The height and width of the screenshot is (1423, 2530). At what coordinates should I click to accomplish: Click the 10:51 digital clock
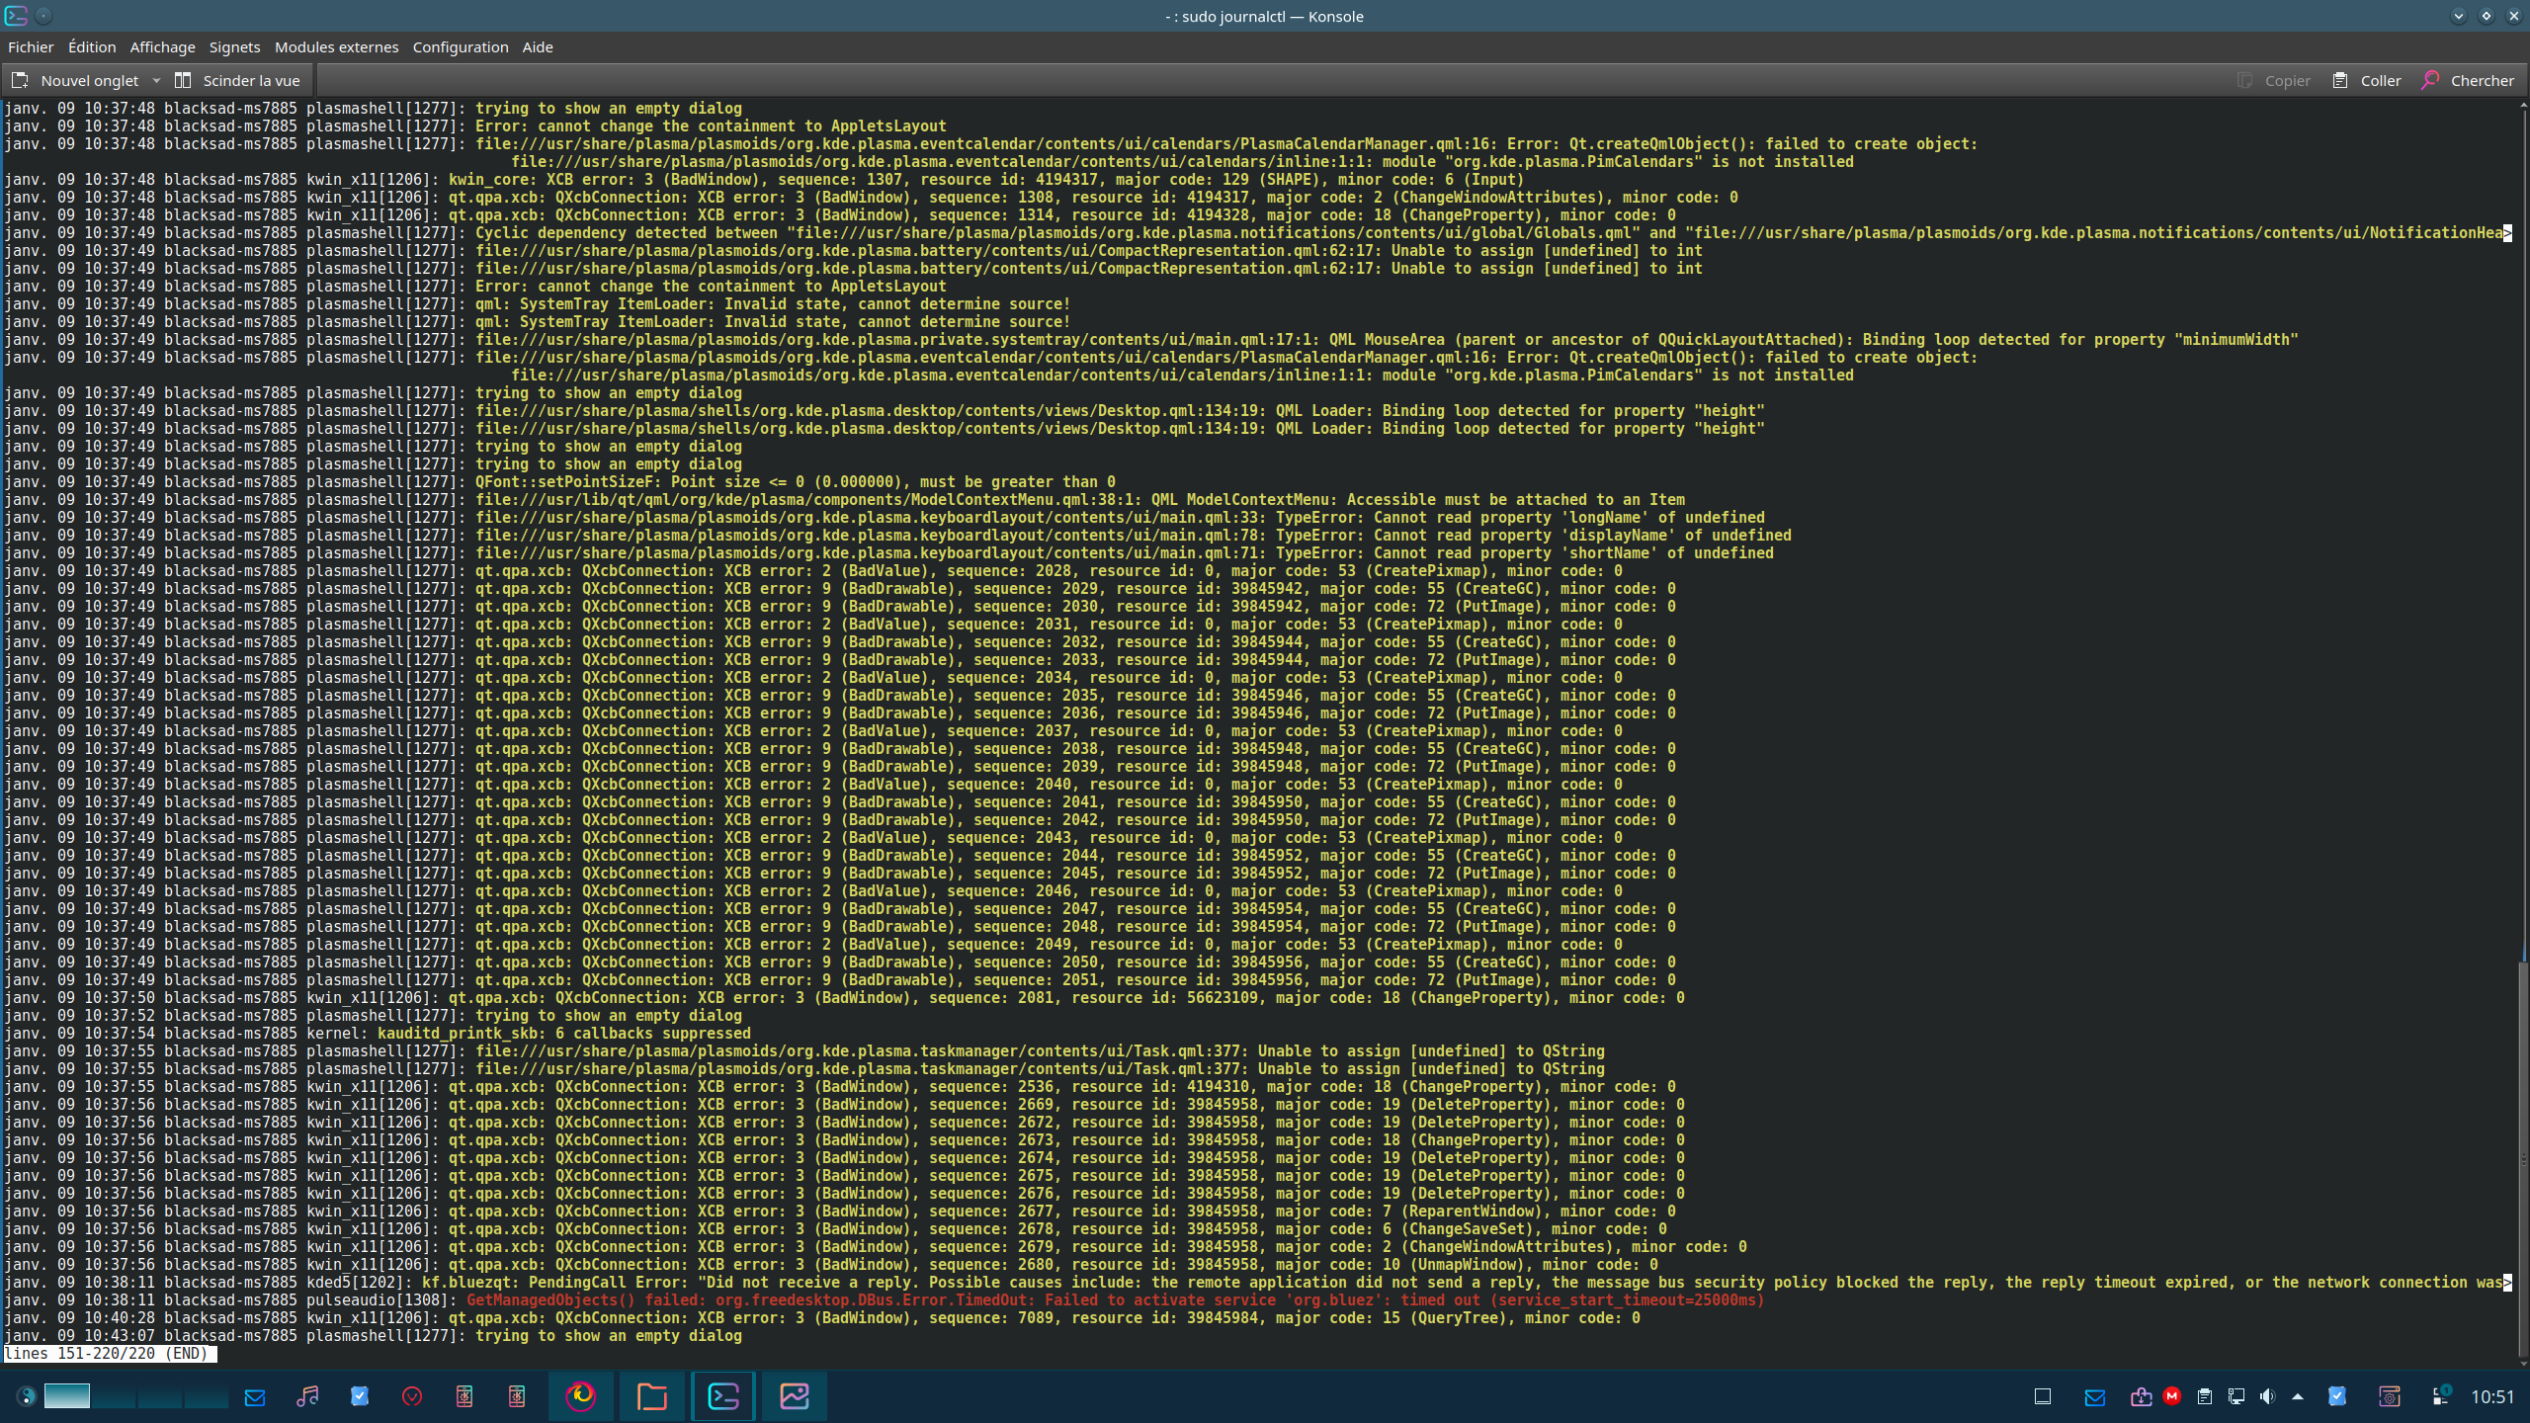(2491, 1396)
